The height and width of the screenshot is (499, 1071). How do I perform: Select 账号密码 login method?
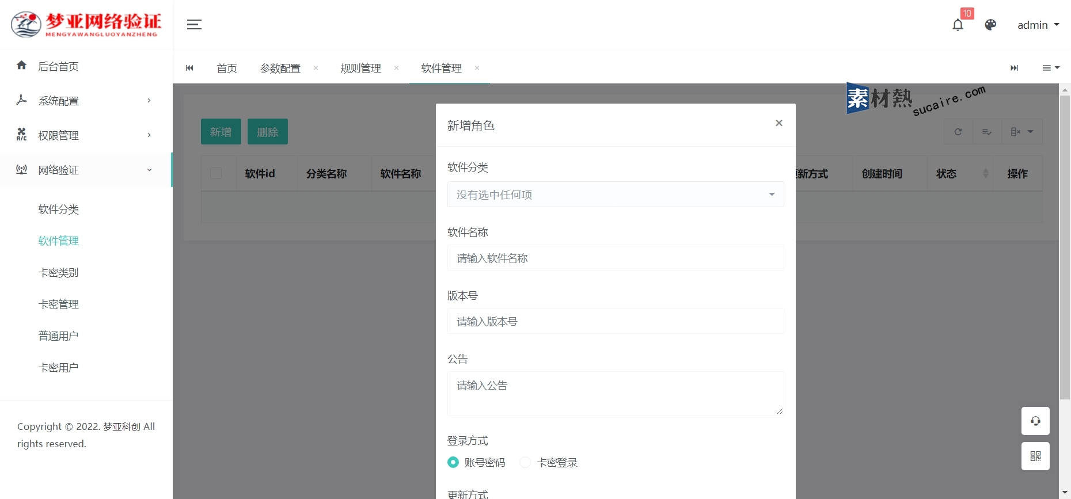click(454, 462)
